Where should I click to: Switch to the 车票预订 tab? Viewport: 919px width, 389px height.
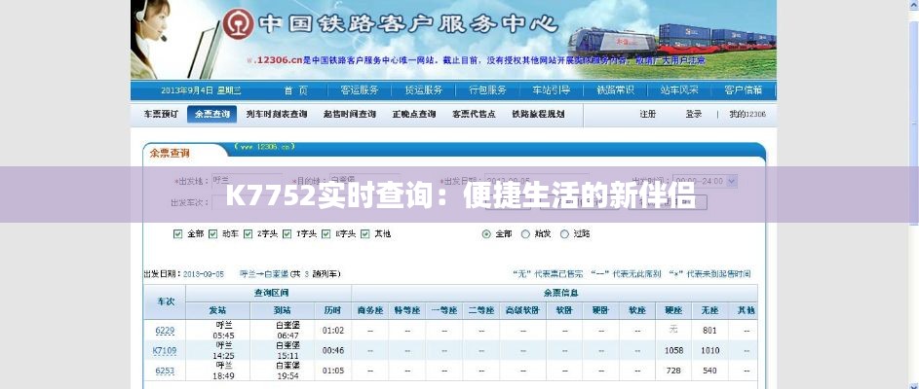(161, 115)
